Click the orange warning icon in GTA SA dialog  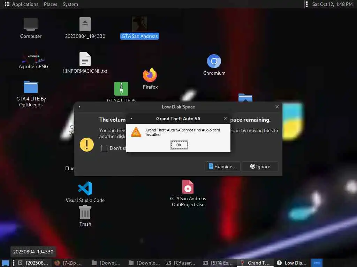136,132
